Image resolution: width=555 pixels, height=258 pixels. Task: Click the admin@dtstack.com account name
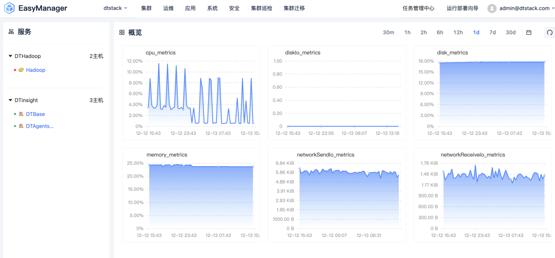(525, 9)
